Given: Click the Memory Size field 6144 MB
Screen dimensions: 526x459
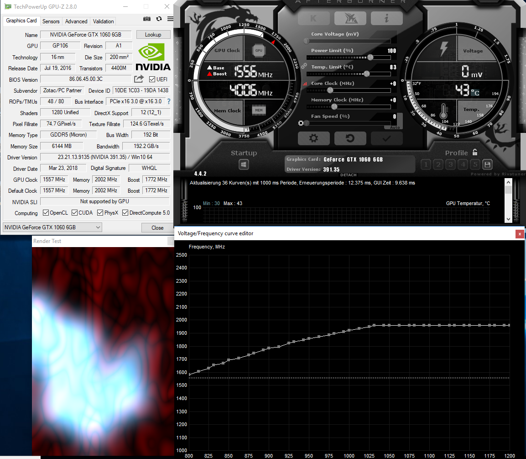Looking at the screenshot, I should [x=62, y=146].
